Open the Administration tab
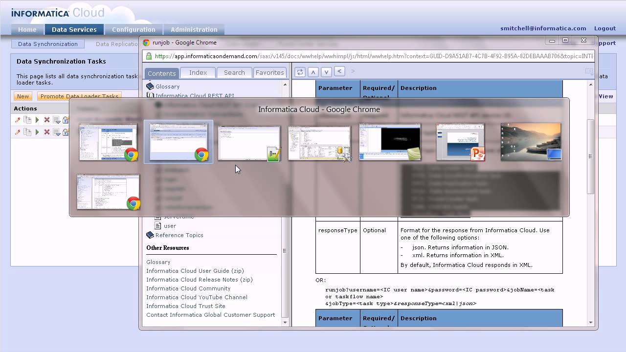Image resolution: width=626 pixels, height=352 pixels. point(194,29)
